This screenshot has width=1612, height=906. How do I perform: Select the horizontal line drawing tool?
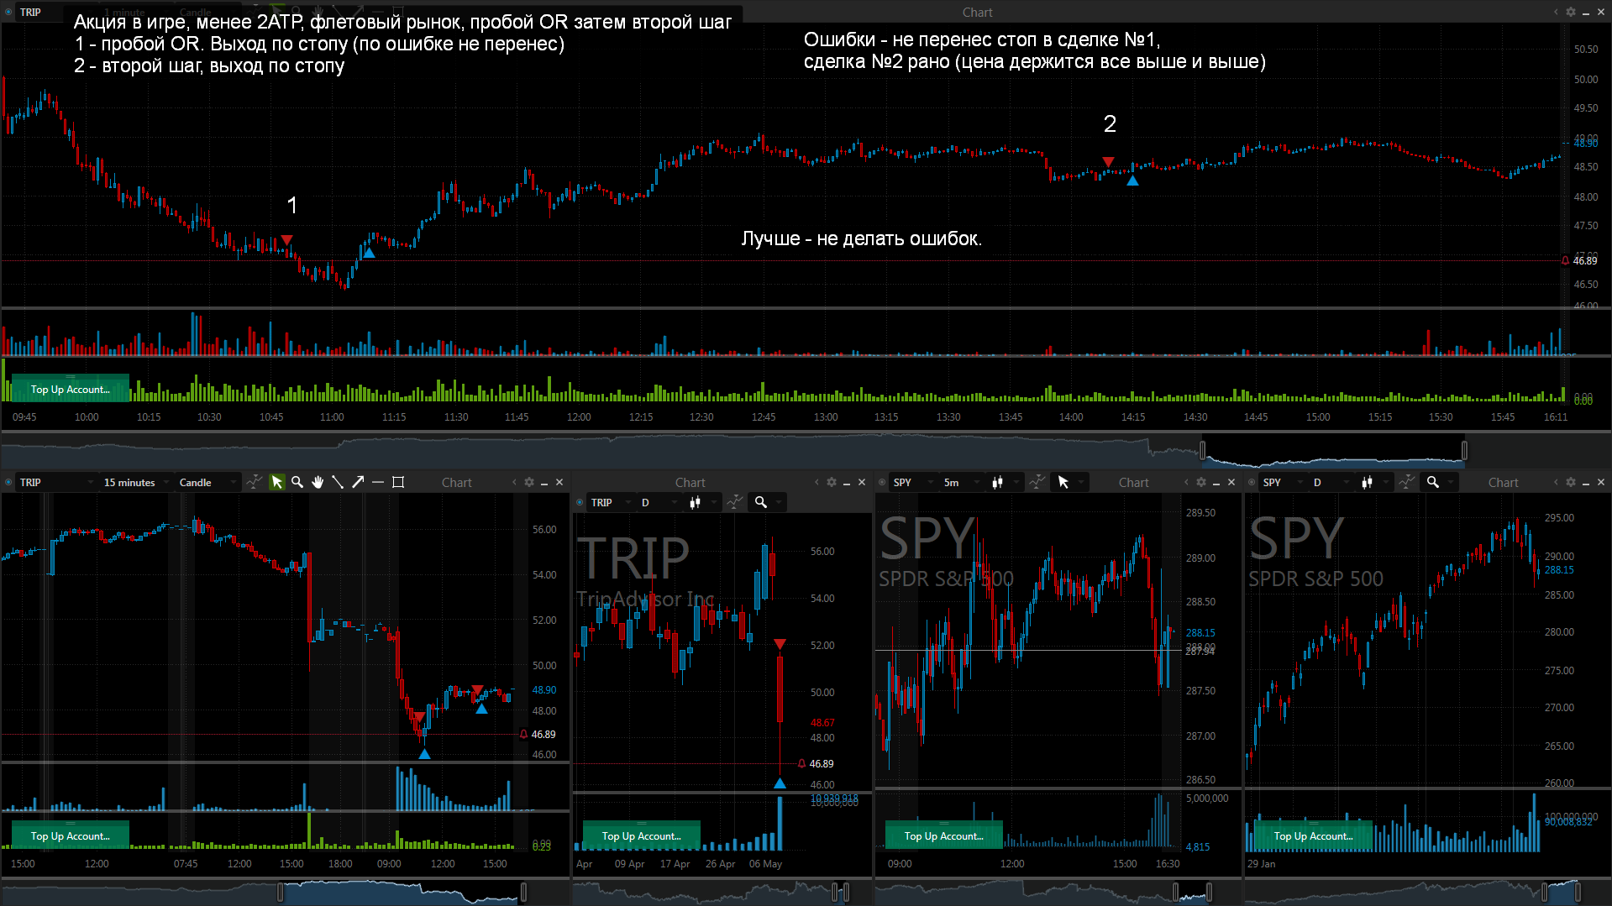click(x=378, y=482)
